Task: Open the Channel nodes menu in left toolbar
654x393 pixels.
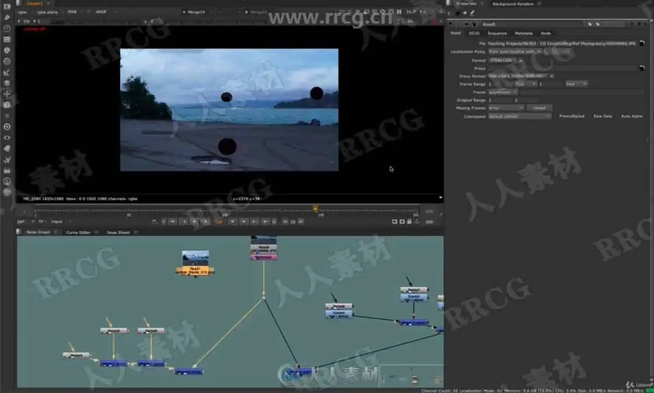Action: point(7,39)
